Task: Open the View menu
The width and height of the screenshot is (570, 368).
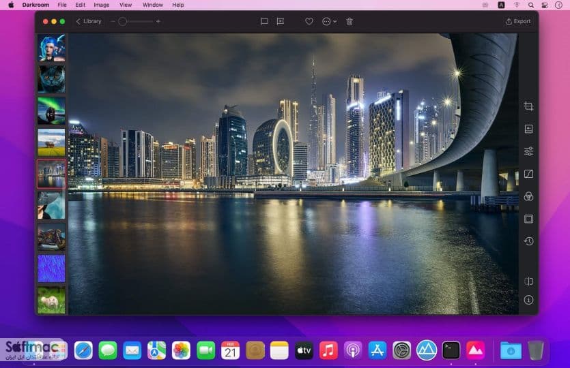Action: (126, 5)
